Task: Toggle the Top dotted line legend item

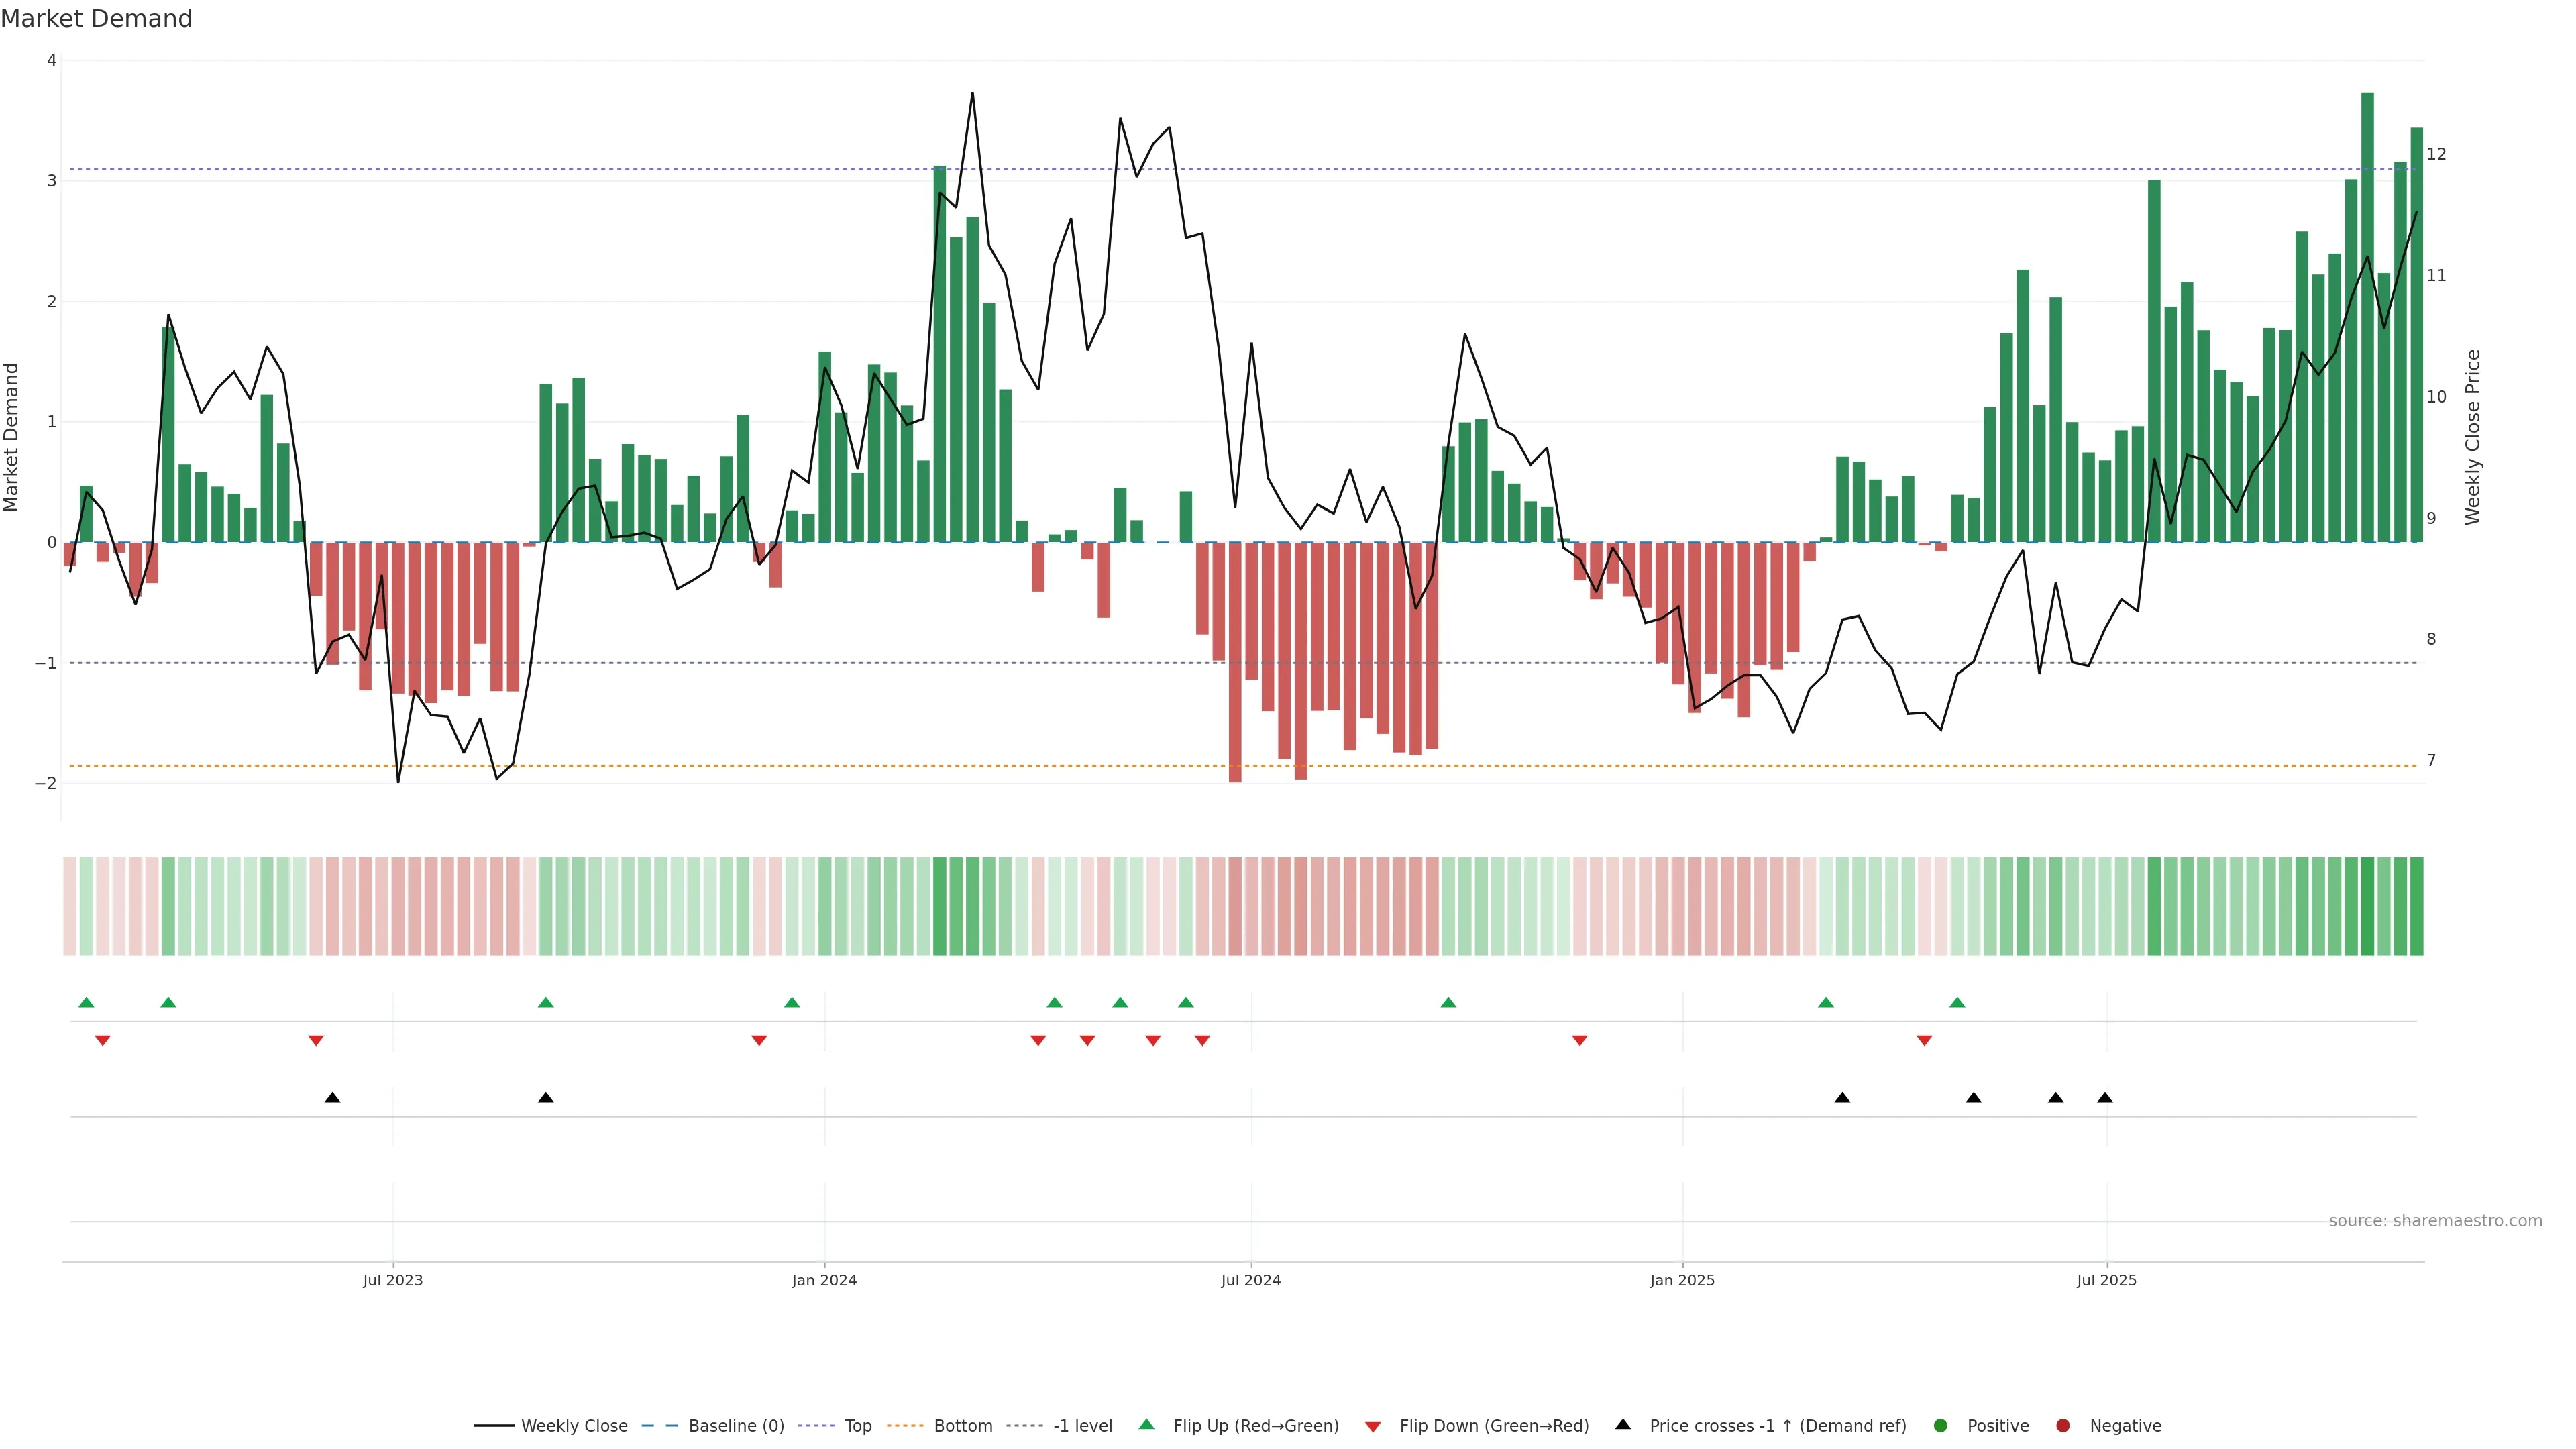Action: point(857,1425)
